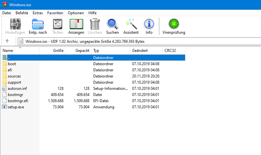This screenshot has height=155, width=261.
Task: Click the support folder icon
Action: point(5,82)
